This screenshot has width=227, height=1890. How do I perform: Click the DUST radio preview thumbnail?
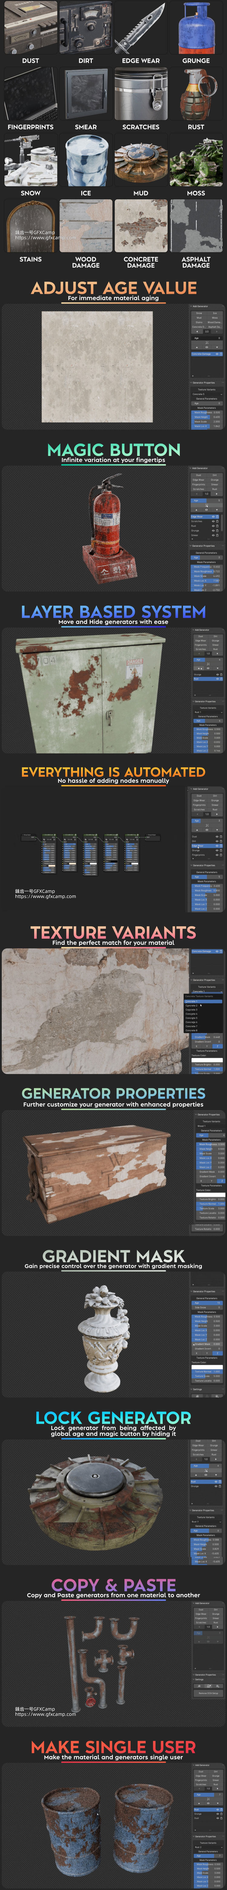[30, 27]
